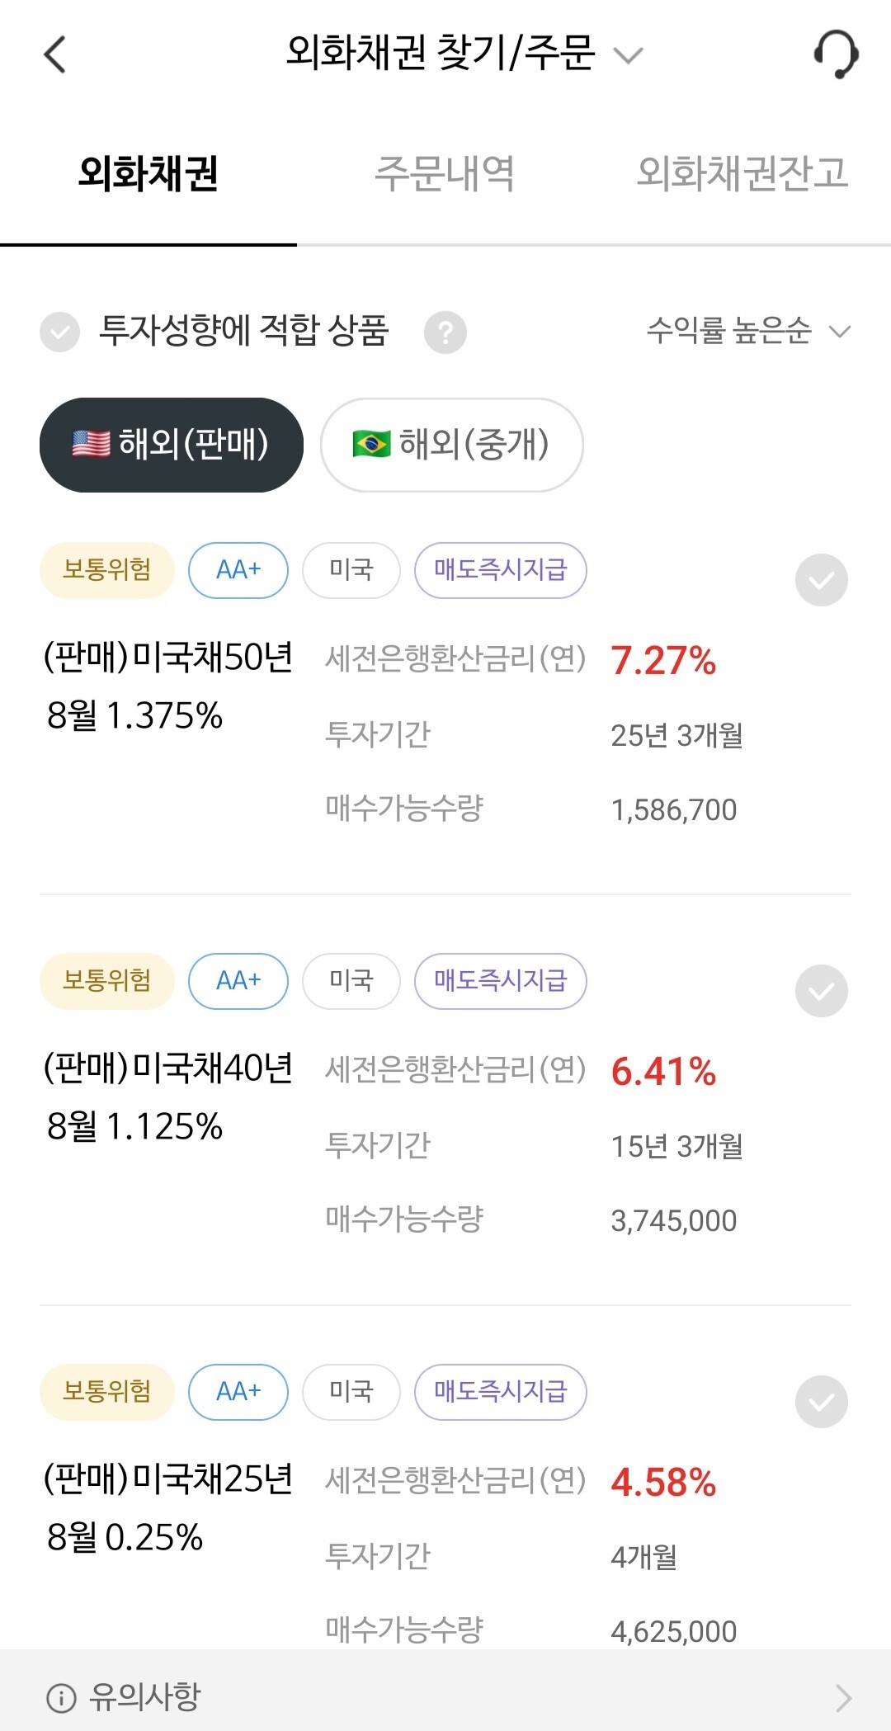Tap the US flag icon
Viewport: 891px width, 1731px height.
point(91,444)
